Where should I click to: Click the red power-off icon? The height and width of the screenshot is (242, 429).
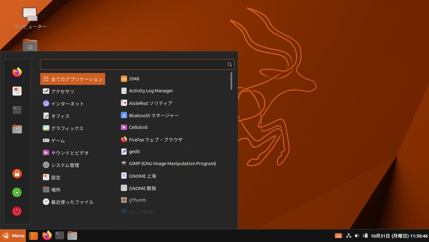(x=17, y=211)
